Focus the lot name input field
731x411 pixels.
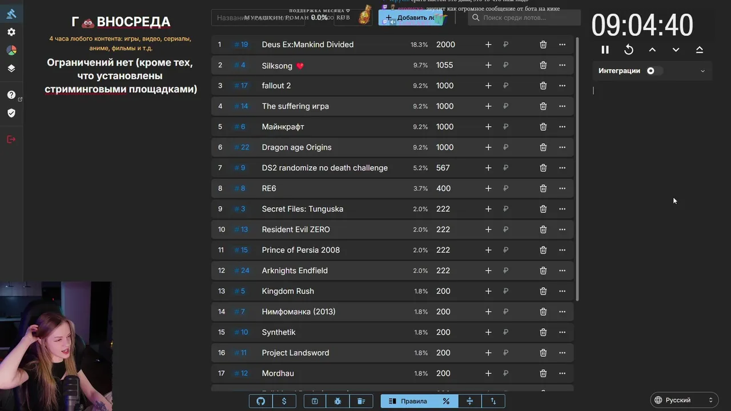[x=258, y=18]
